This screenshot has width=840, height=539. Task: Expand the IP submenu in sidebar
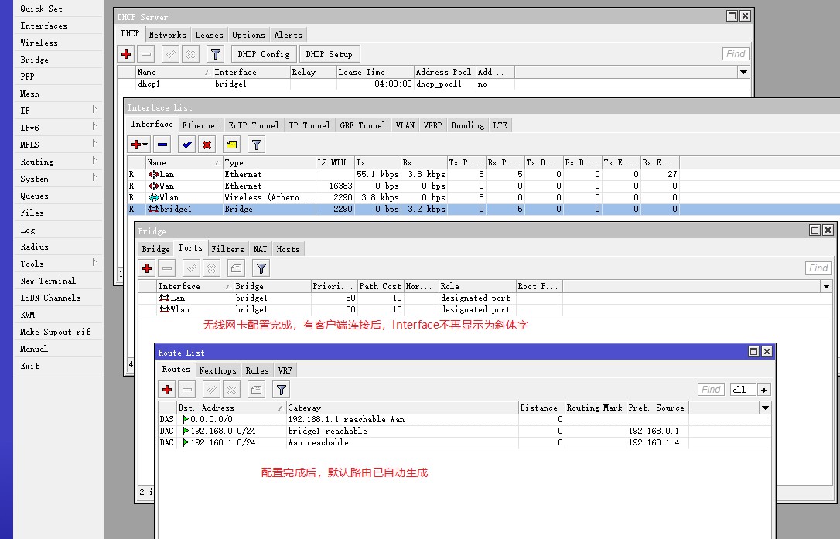click(x=94, y=111)
